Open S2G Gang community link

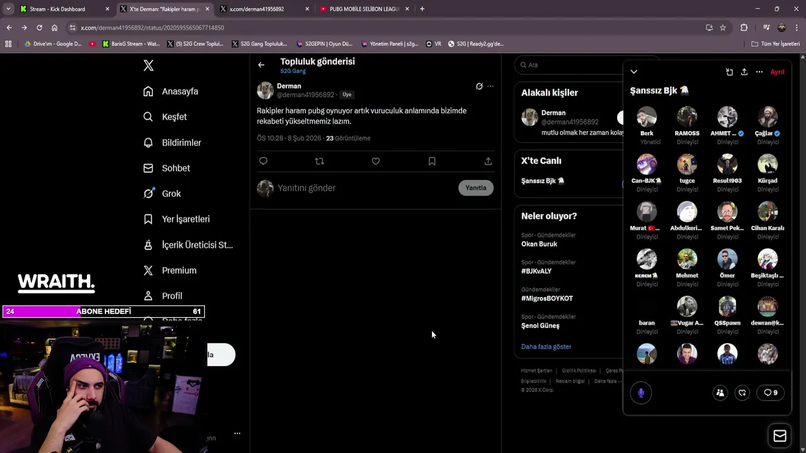click(293, 71)
